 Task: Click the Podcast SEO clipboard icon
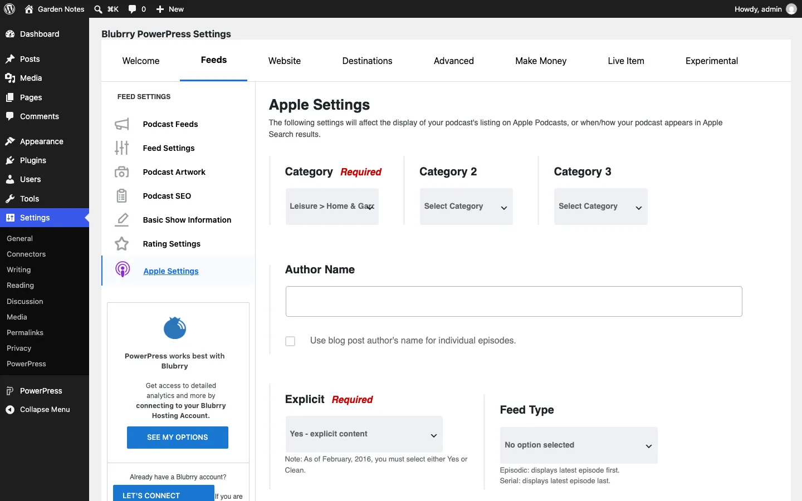click(x=122, y=196)
